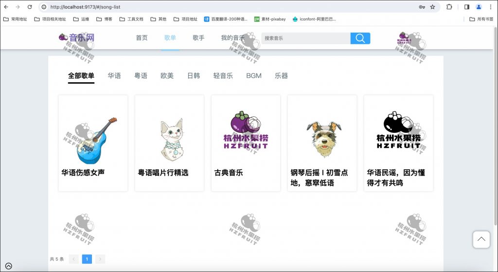Viewport: 498px width, 272px height.
Task: Click the 华语伤感女声 title
Action: tap(83, 173)
